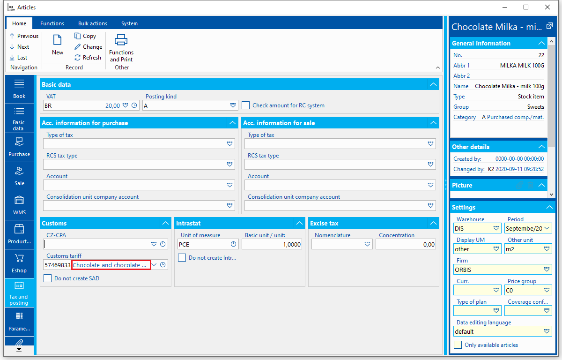This screenshot has width=562, height=360.
Task: Open the Posting kind dropdown
Action: point(233,106)
